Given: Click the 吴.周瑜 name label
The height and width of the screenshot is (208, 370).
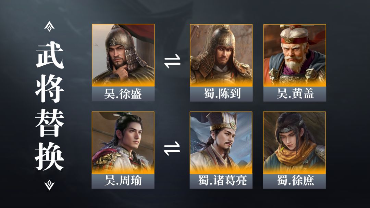Looking at the screenshot, I should coord(123,181).
